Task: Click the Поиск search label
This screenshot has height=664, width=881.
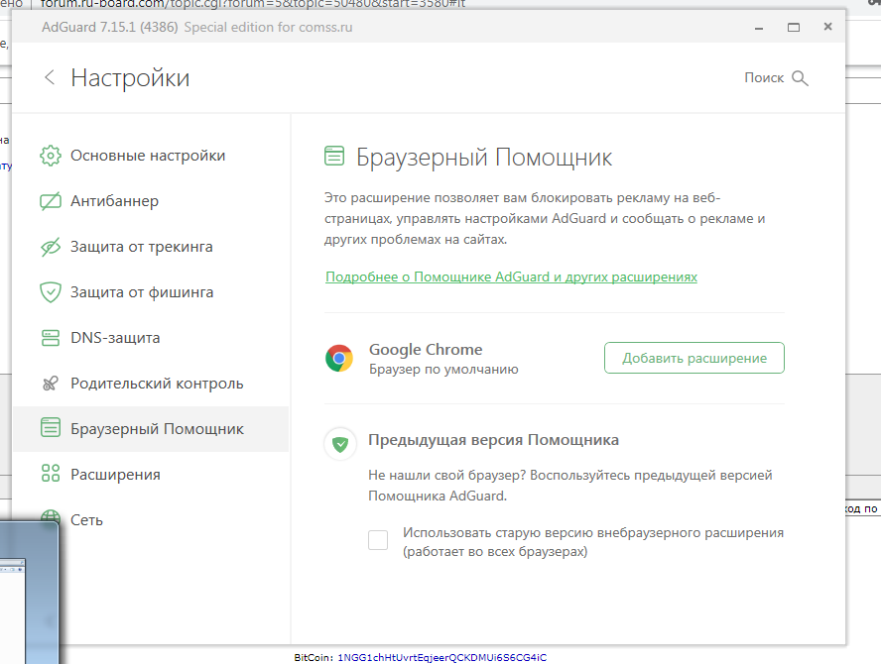Action: coord(764,78)
